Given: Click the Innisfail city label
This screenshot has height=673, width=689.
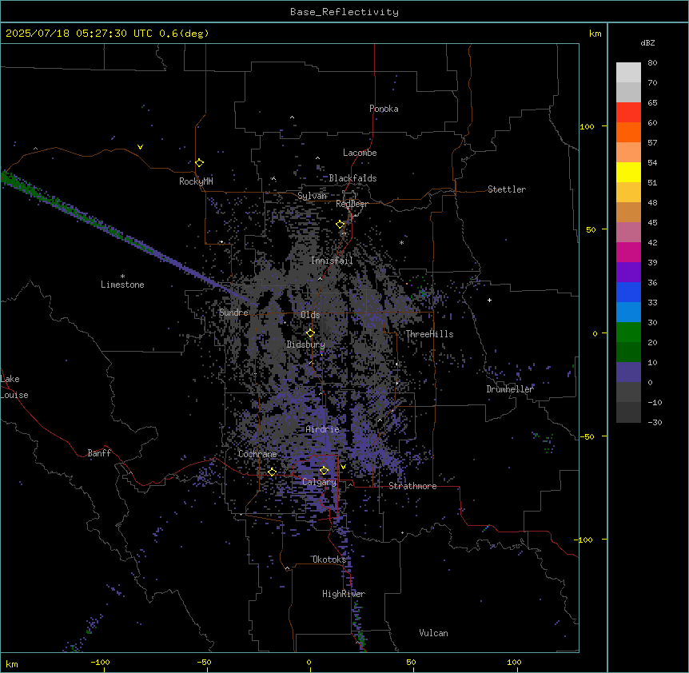Looking at the screenshot, I should 332,261.
